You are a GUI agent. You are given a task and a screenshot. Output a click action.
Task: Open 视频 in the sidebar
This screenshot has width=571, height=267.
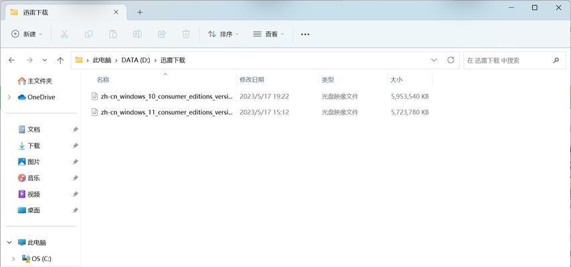click(x=29, y=194)
